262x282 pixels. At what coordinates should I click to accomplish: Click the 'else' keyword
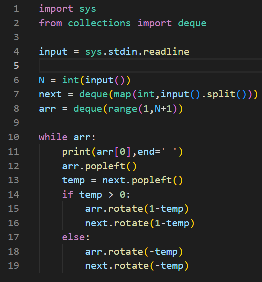[73, 237]
